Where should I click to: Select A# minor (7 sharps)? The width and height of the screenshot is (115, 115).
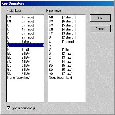67,17
